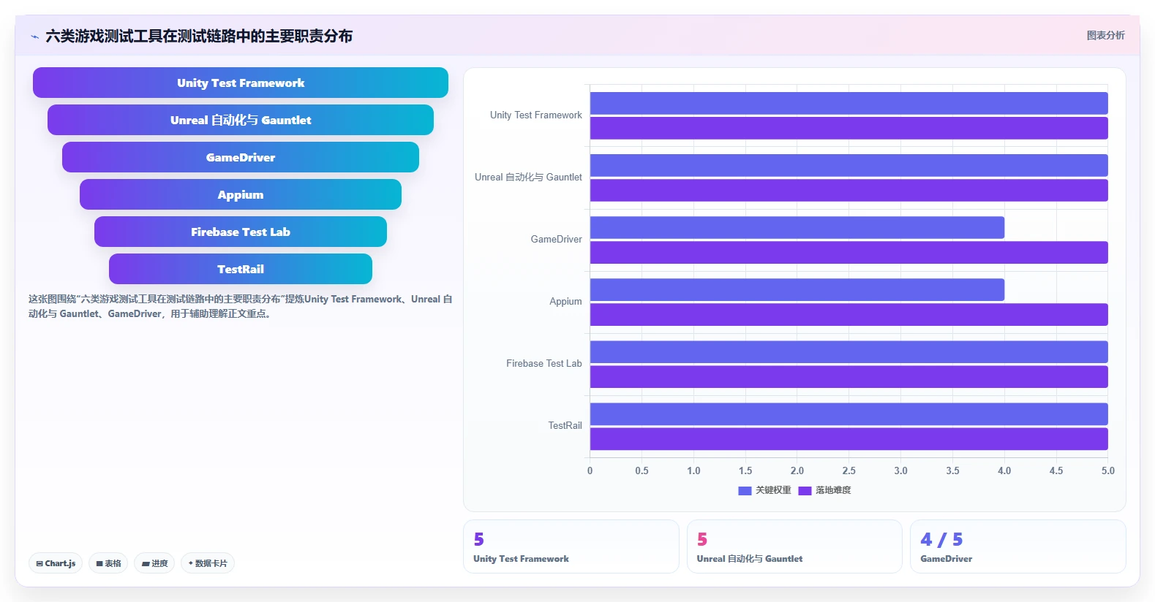Select the Unity Test Framework funnel bar
The image size is (1155, 602).
241,83
